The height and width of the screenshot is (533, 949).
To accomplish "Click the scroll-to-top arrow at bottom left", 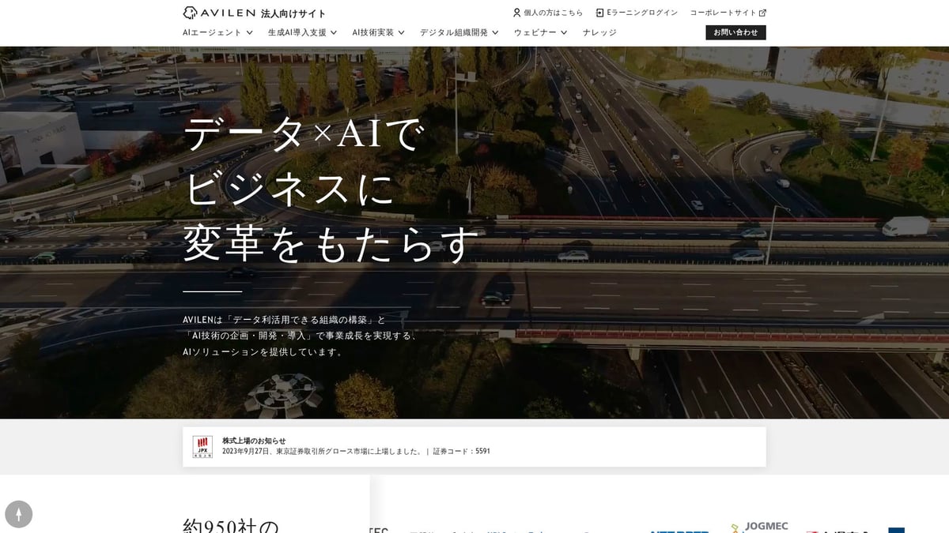I will [x=20, y=514].
